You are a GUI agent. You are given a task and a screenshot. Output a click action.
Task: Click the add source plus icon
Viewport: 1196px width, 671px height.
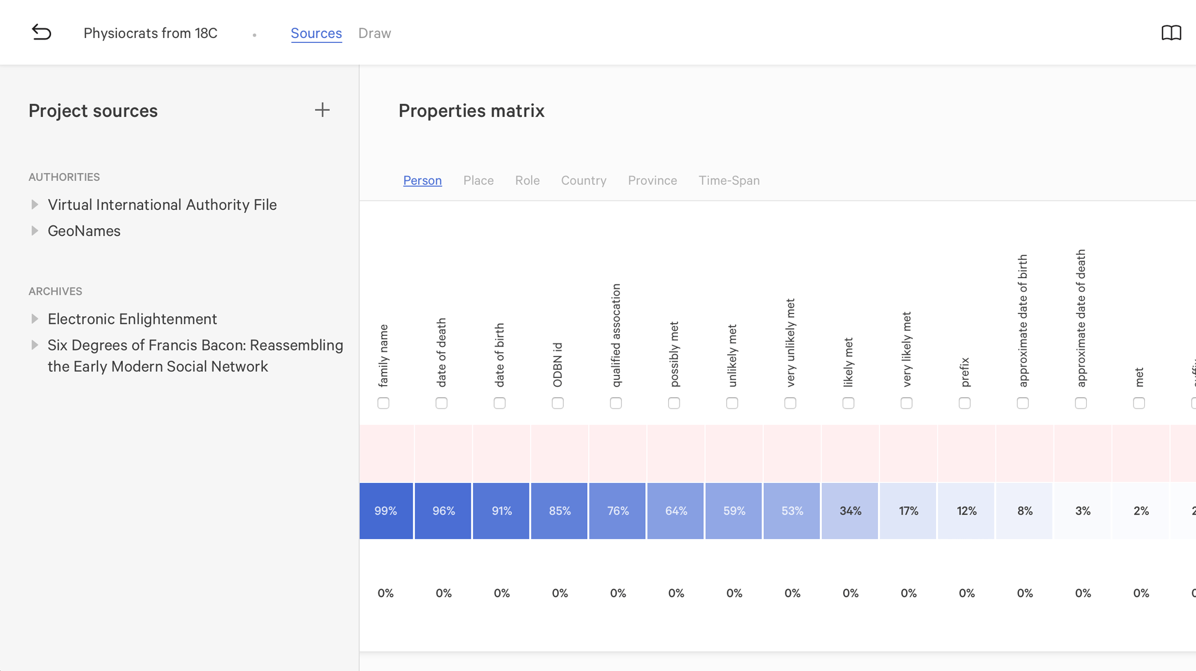coord(322,110)
